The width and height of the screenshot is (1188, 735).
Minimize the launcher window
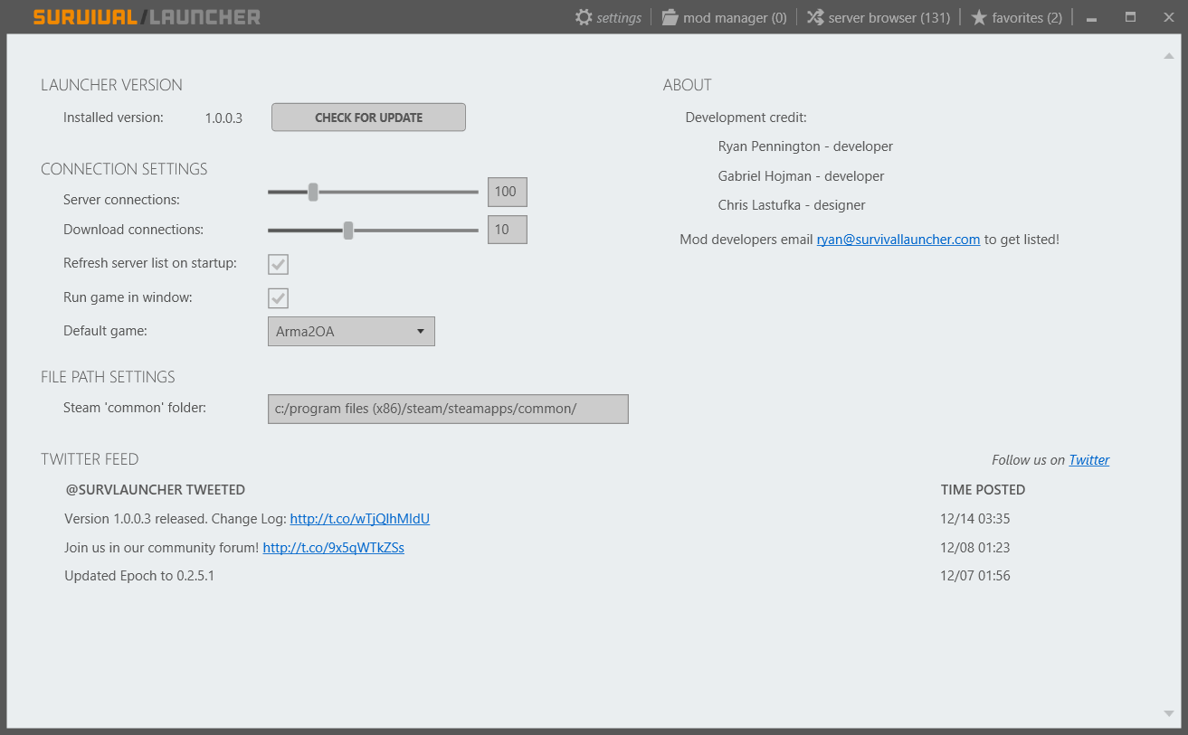coord(1091,18)
